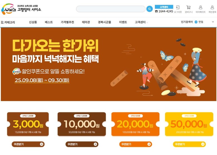Select the 베스트 menu item
Viewport: 217px width, 155px height.
(49, 22)
